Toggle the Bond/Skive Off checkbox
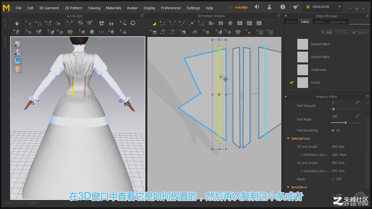372x209 pixels. click(x=333, y=195)
